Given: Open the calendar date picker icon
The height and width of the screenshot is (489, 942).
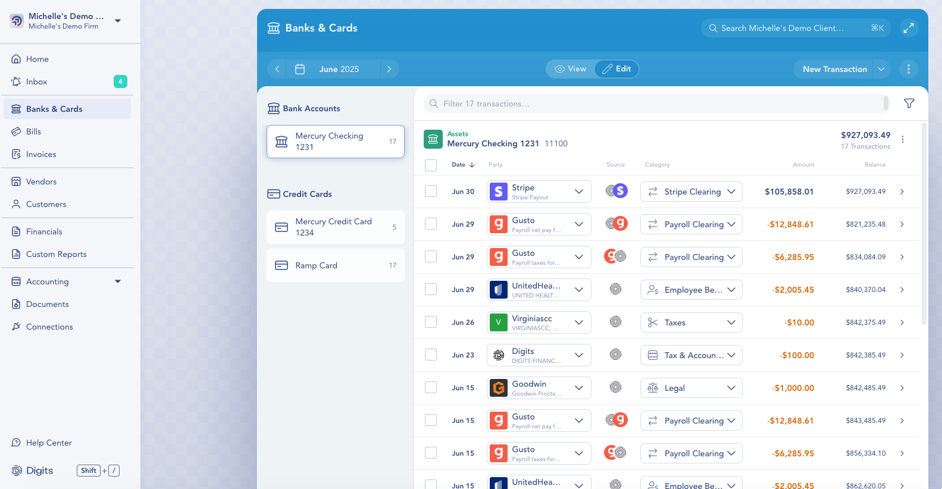Looking at the screenshot, I should pyautogui.click(x=300, y=69).
